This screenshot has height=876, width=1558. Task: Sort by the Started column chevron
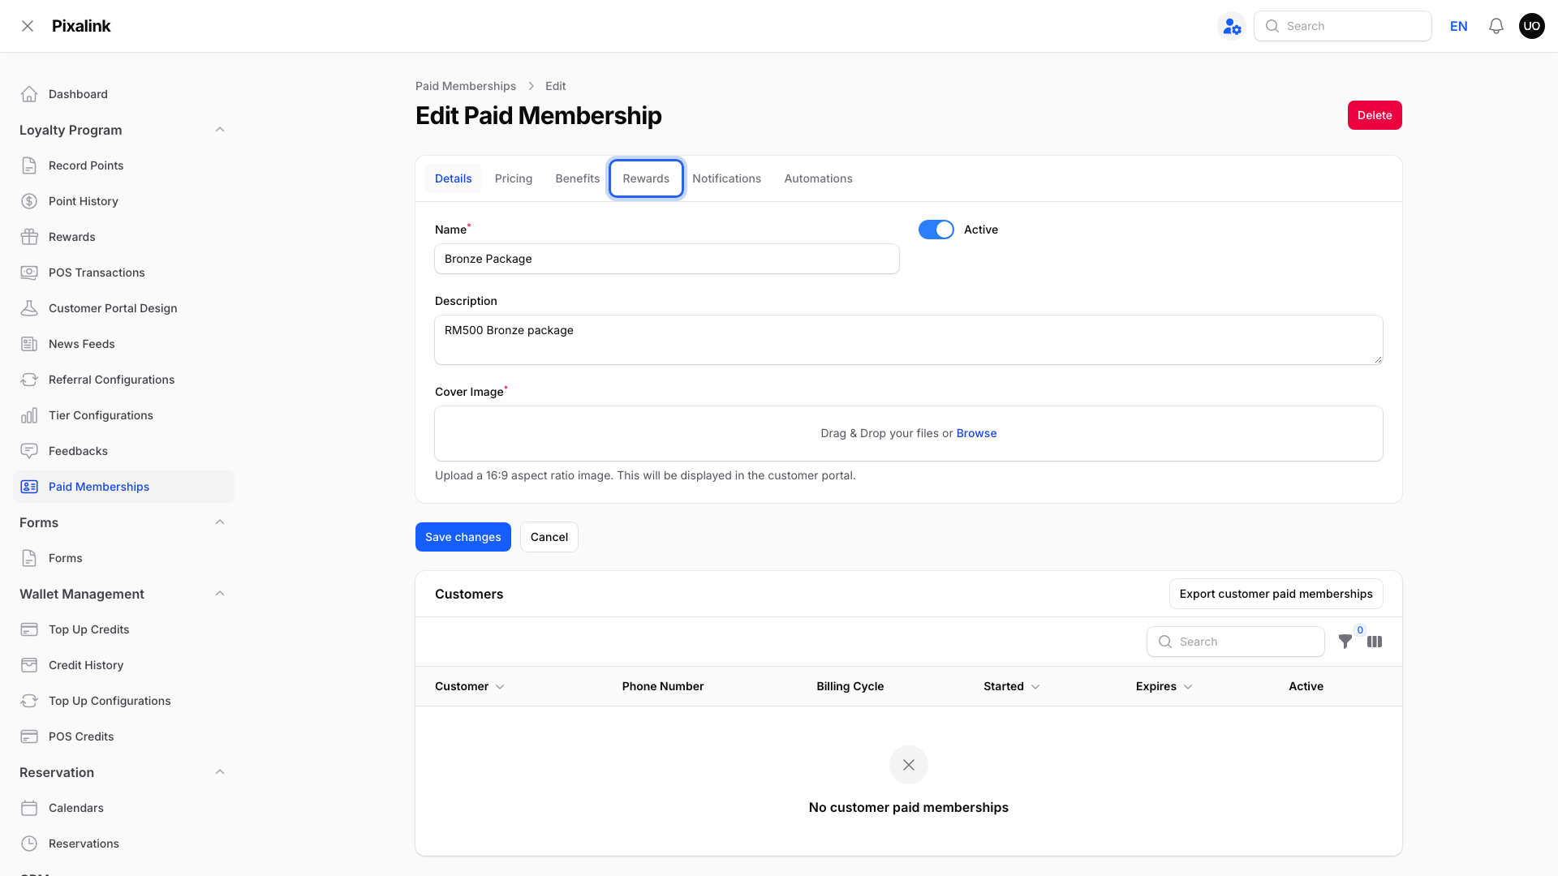pos(1035,687)
